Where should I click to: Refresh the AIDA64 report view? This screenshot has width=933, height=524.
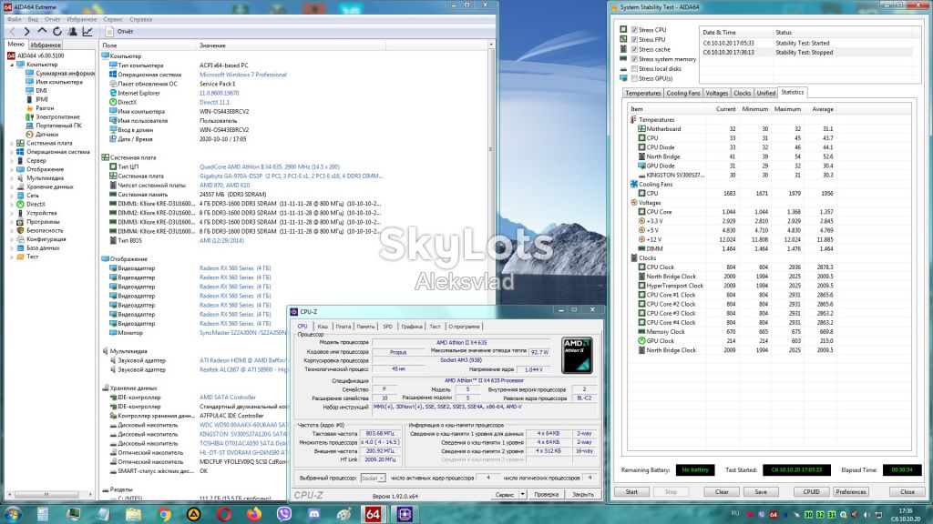pos(57,32)
